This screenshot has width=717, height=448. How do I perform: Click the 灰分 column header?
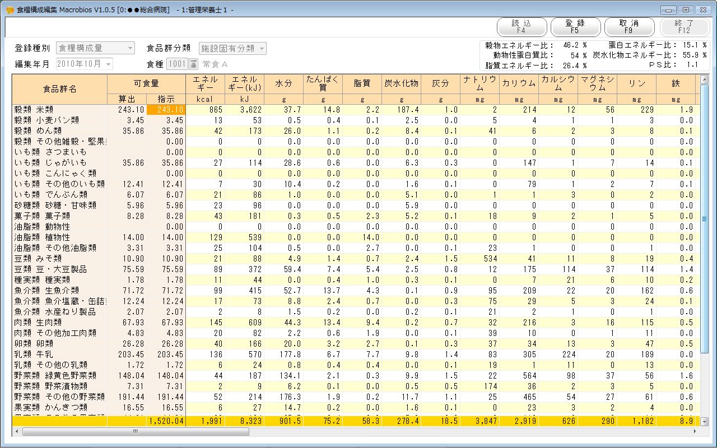(440, 83)
